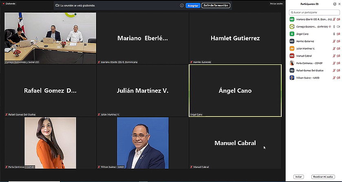Click the pop-out icon in Participantes panel
The height and width of the screenshot is (182, 342).
click(335, 4)
